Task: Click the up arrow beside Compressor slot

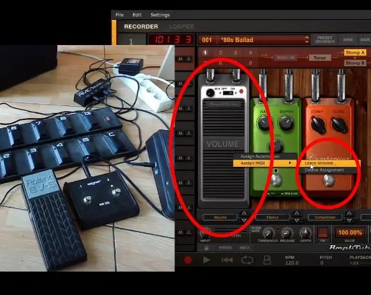Action: click(349, 213)
